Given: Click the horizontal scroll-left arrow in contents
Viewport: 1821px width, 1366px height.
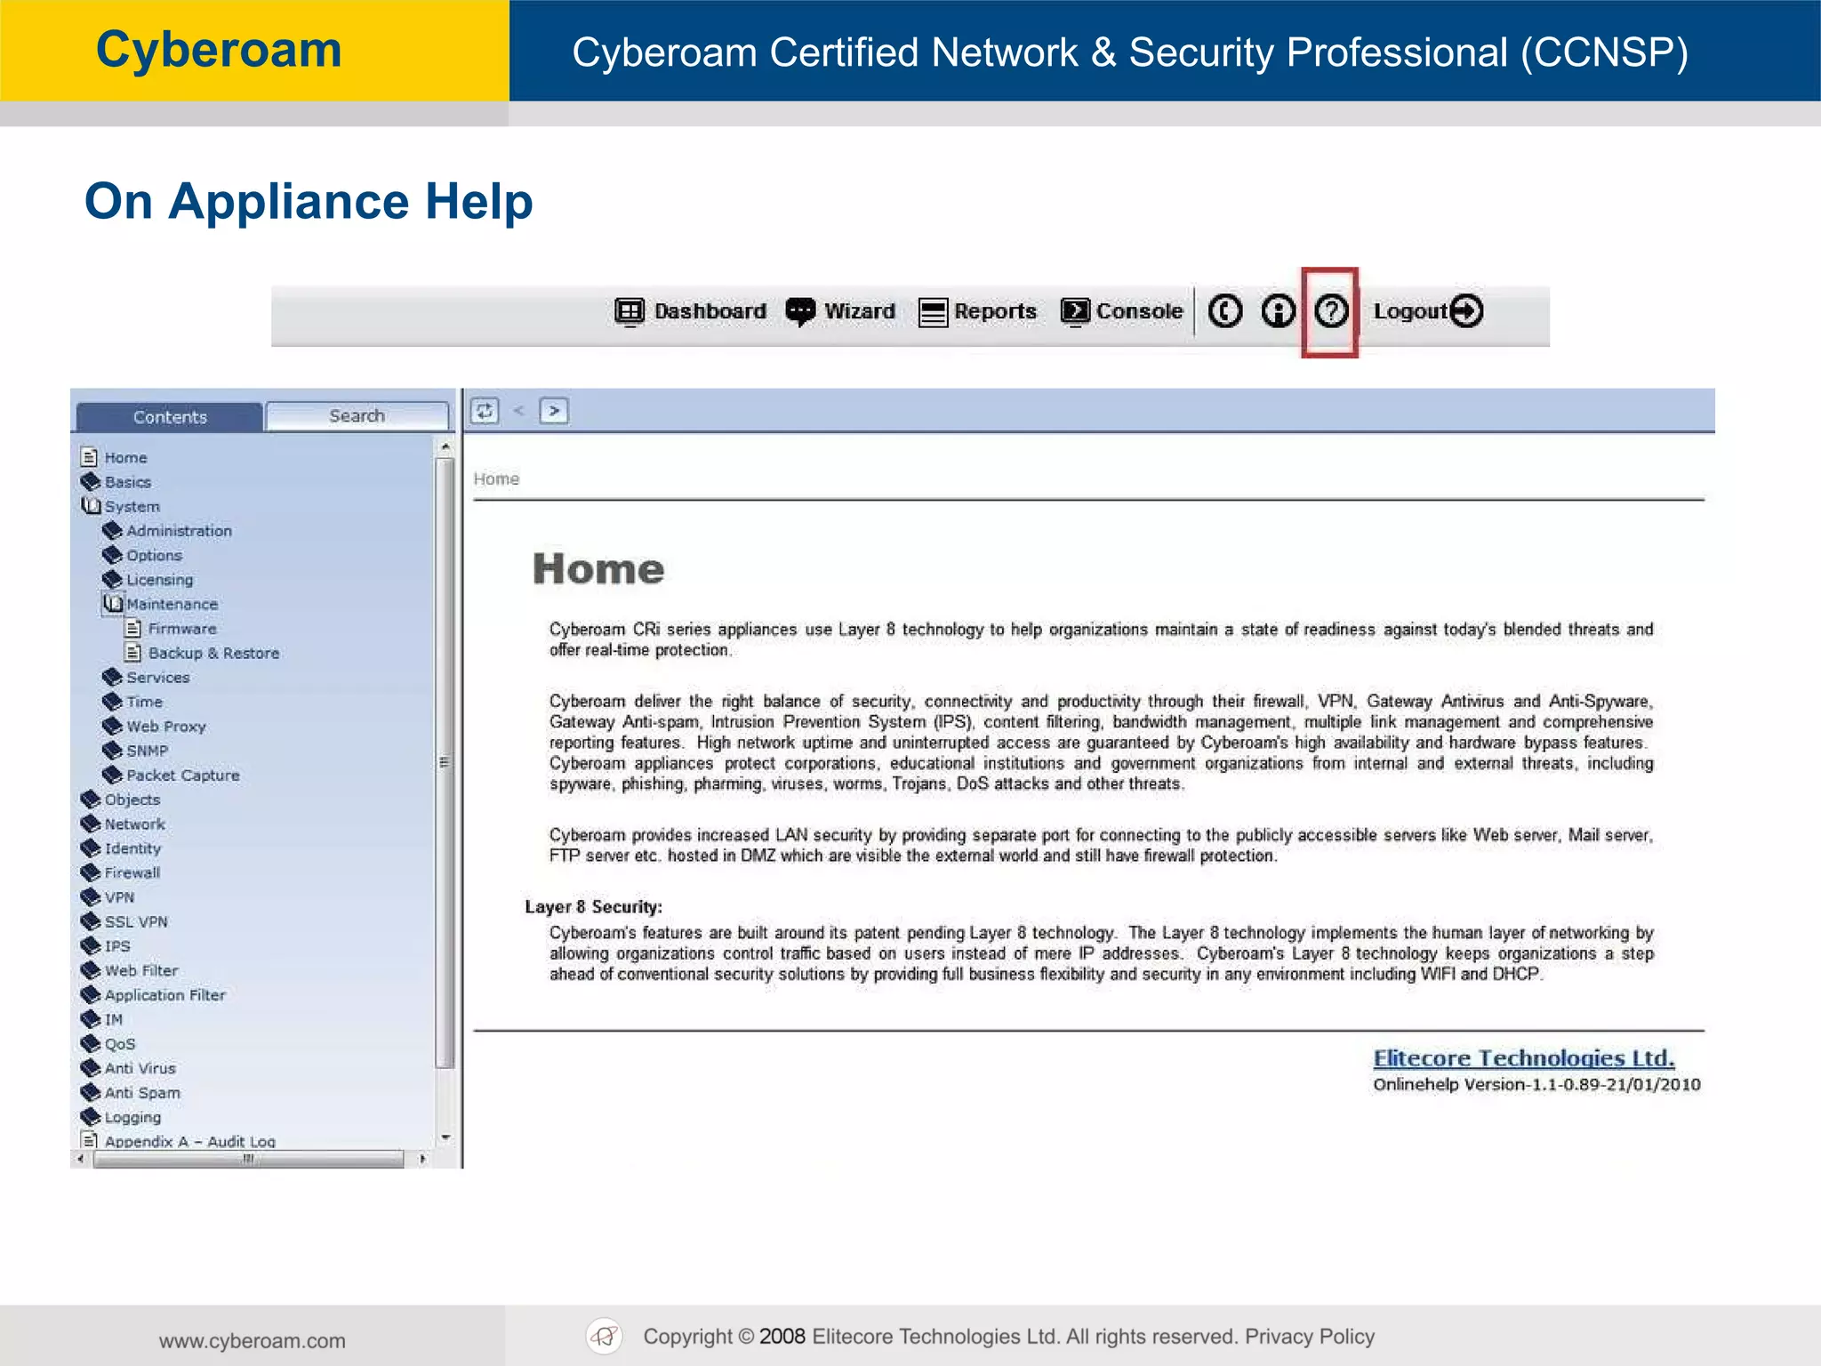Looking at the screenshot, I should coord(81,1159).
